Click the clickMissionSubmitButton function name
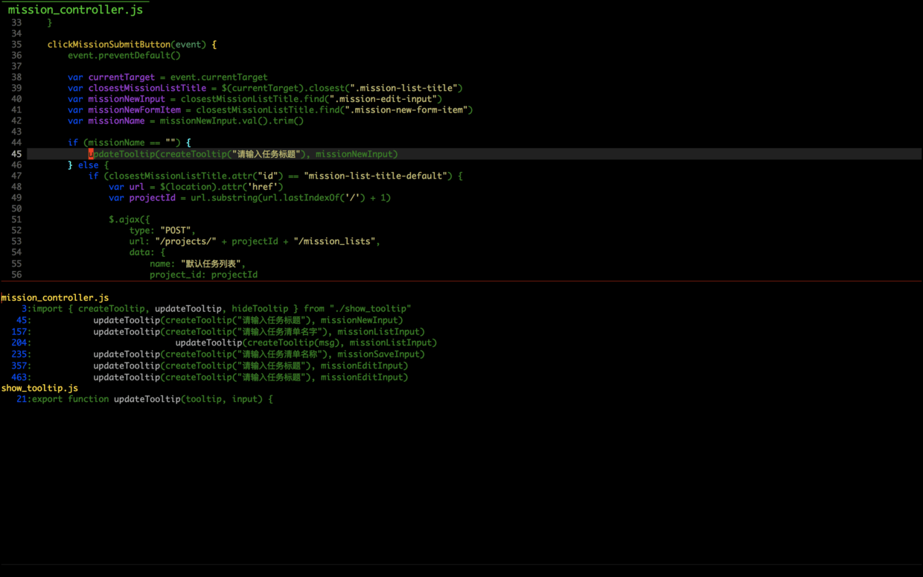This screenshot has height=577, width=923. coord(109,45)
